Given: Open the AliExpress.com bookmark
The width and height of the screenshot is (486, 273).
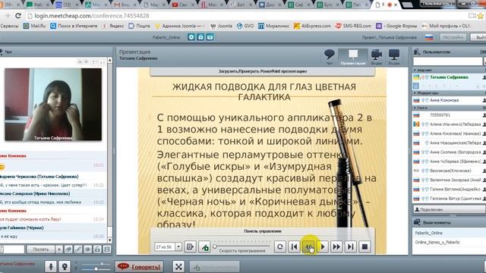Looking at the screenshot, I should 312,26.
